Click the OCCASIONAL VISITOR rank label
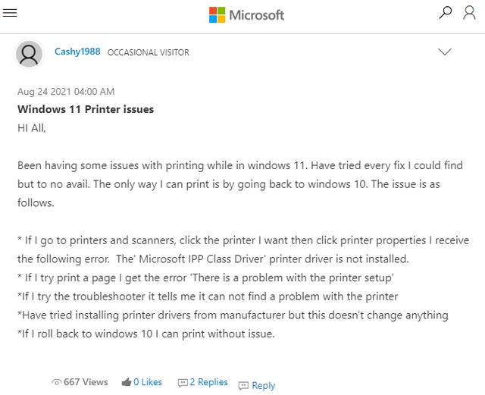This screenshot has height=395, width=485. pyautogui.click(x=149, y=52)
